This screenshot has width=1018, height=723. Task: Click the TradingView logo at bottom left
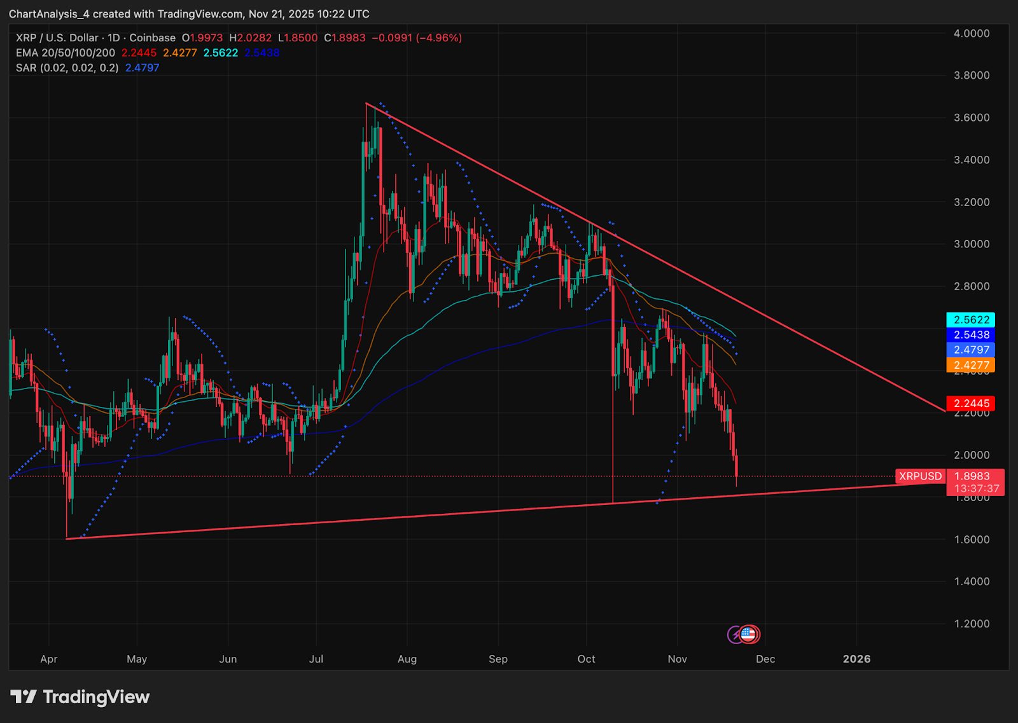23,697
